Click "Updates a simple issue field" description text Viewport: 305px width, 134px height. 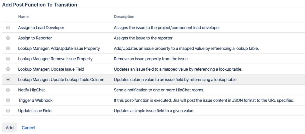pos(154,111)
